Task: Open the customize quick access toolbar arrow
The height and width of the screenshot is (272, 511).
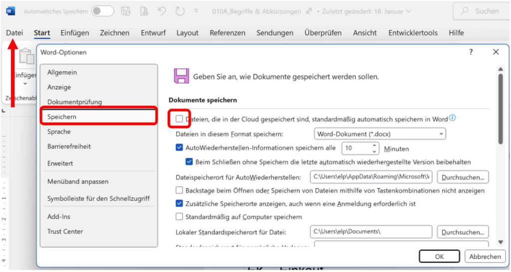Action: point(196,11)
